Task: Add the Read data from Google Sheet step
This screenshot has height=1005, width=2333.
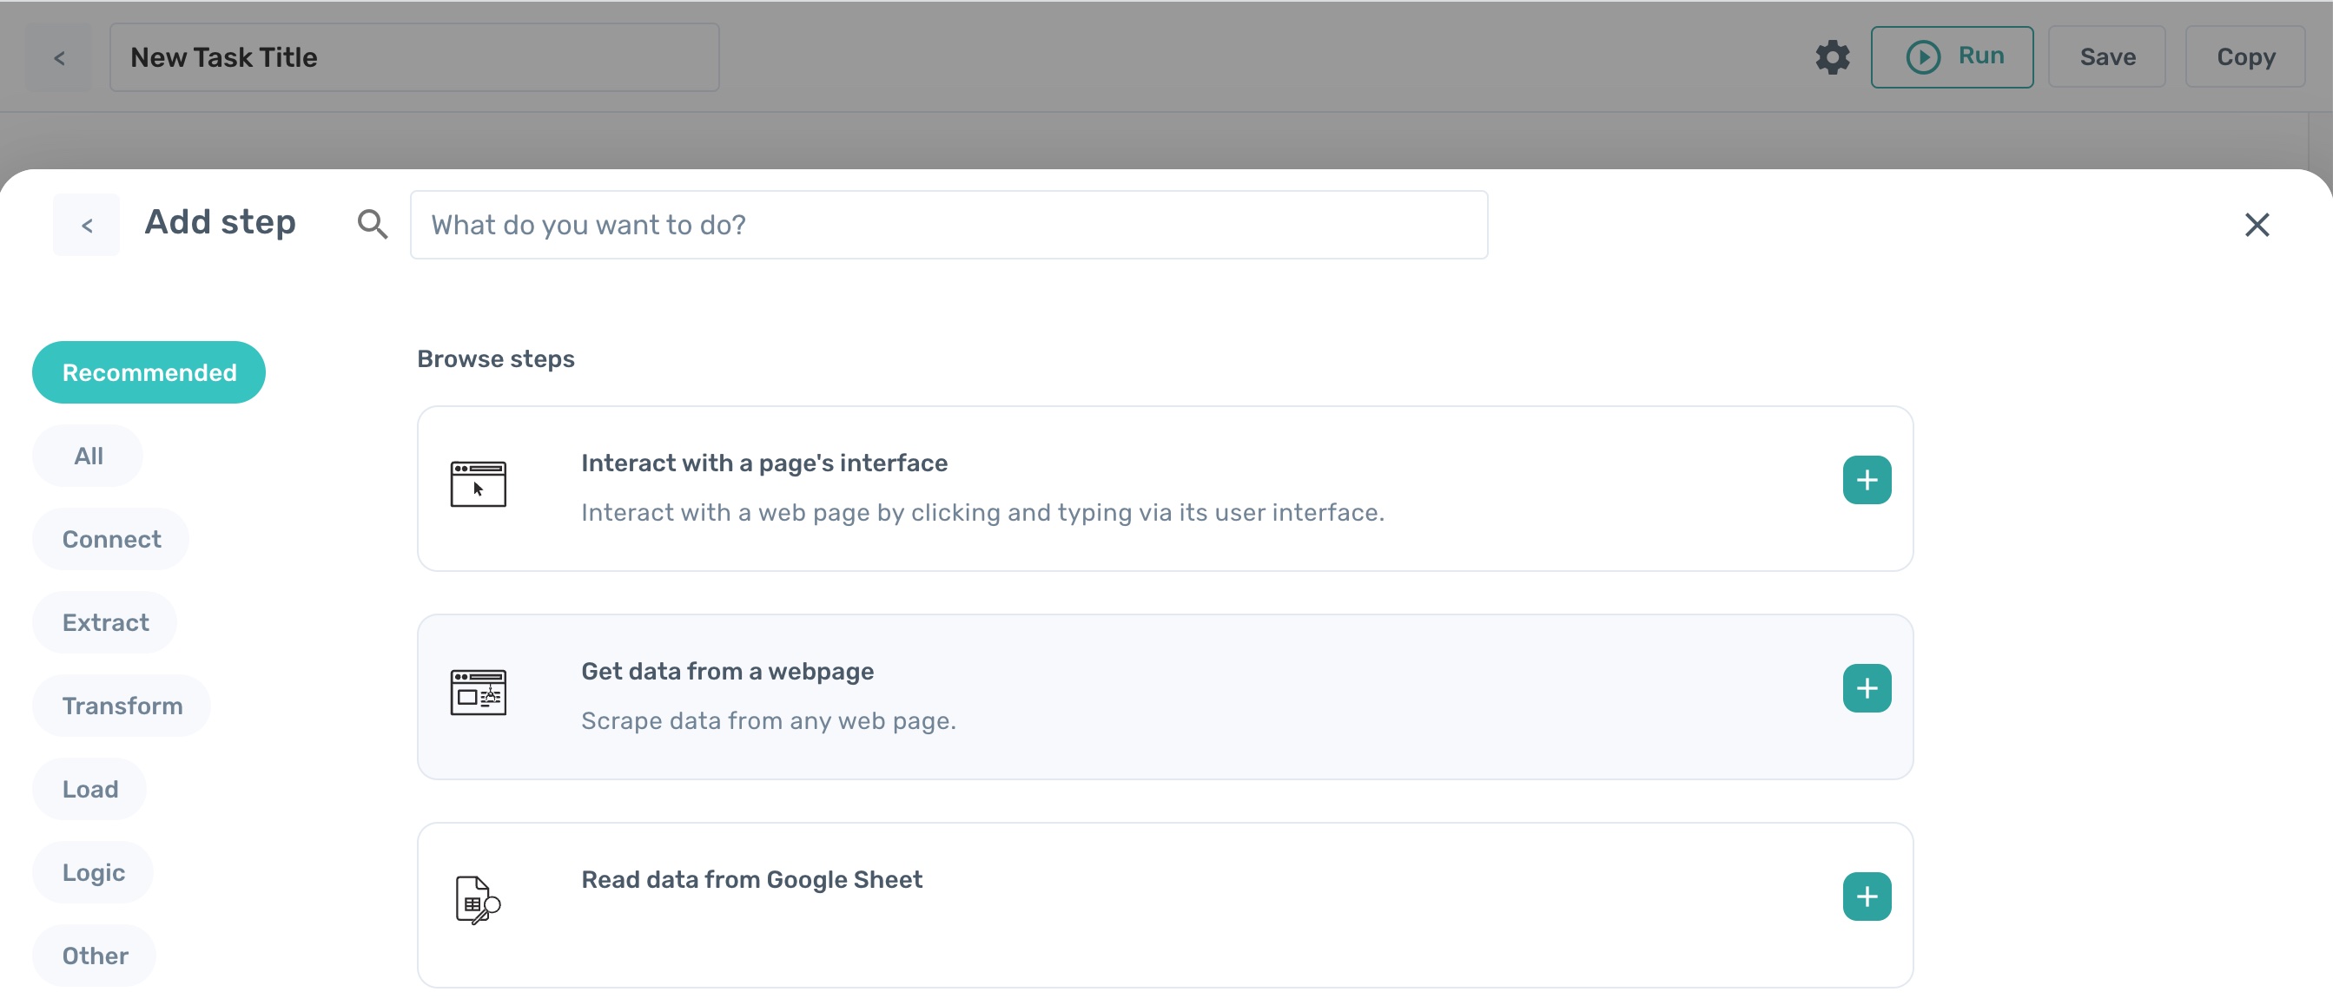Action: coord(1866,897)
